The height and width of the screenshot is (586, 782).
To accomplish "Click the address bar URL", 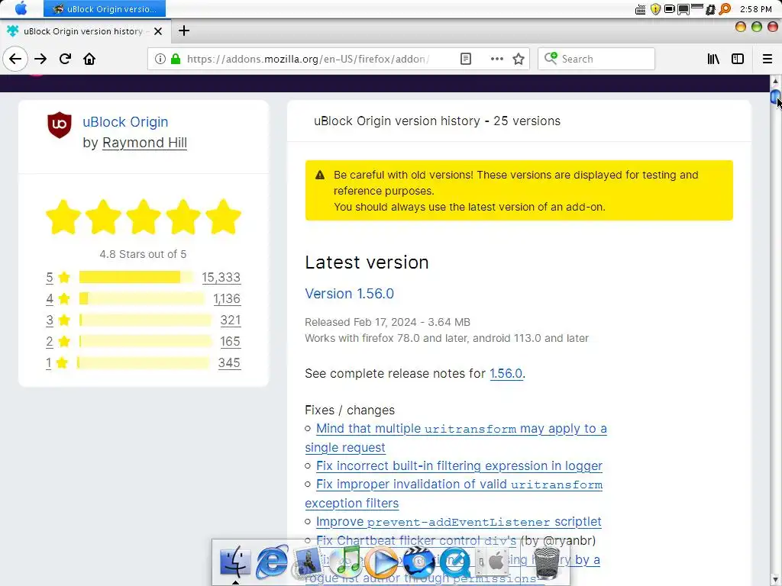I will tap(308, 59).
